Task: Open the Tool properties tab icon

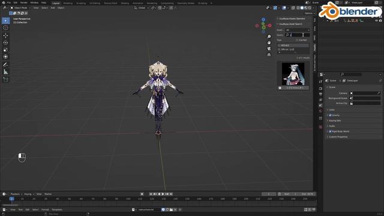Action: [x=320, y=82]
